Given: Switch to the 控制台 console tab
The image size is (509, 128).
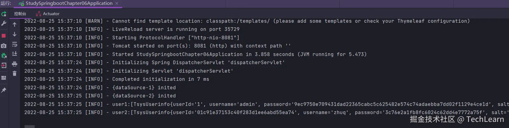Looking at the screenshot, I should tap(20, 14).
